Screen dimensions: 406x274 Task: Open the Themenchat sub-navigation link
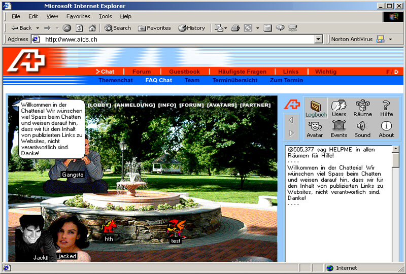[116, 80]
